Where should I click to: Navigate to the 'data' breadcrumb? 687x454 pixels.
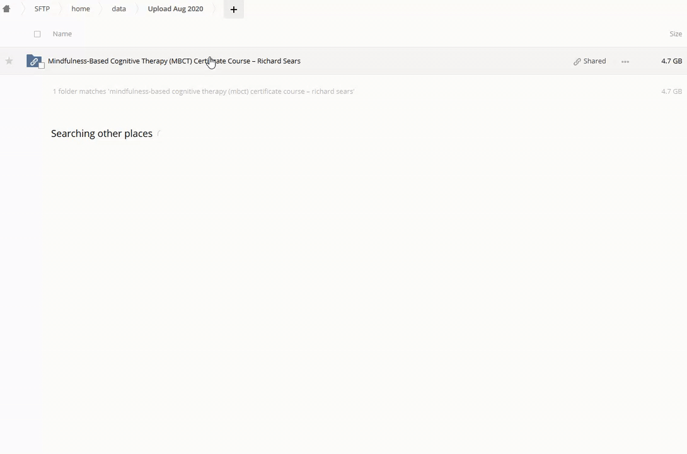118,9
